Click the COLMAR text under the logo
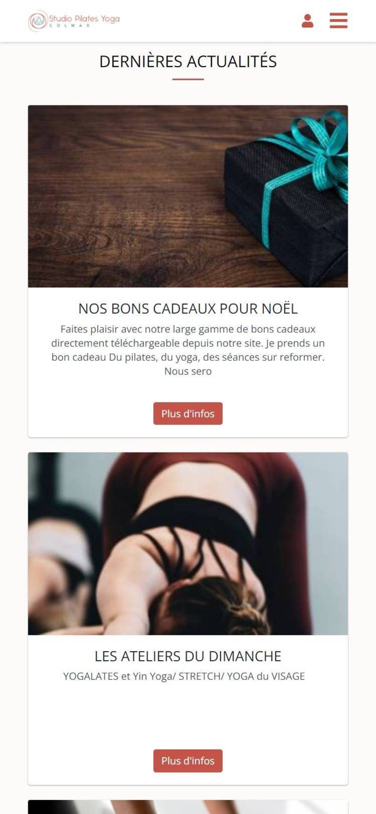376x814 pixels. tap(69, 26)
